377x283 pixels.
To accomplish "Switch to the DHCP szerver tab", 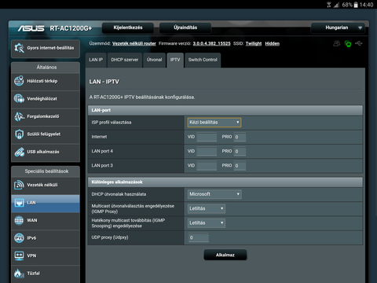I will [x=125, y=60].
